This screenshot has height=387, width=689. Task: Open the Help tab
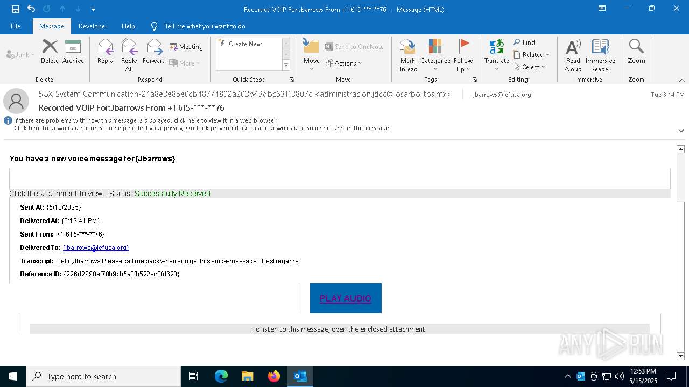[128, 26]
